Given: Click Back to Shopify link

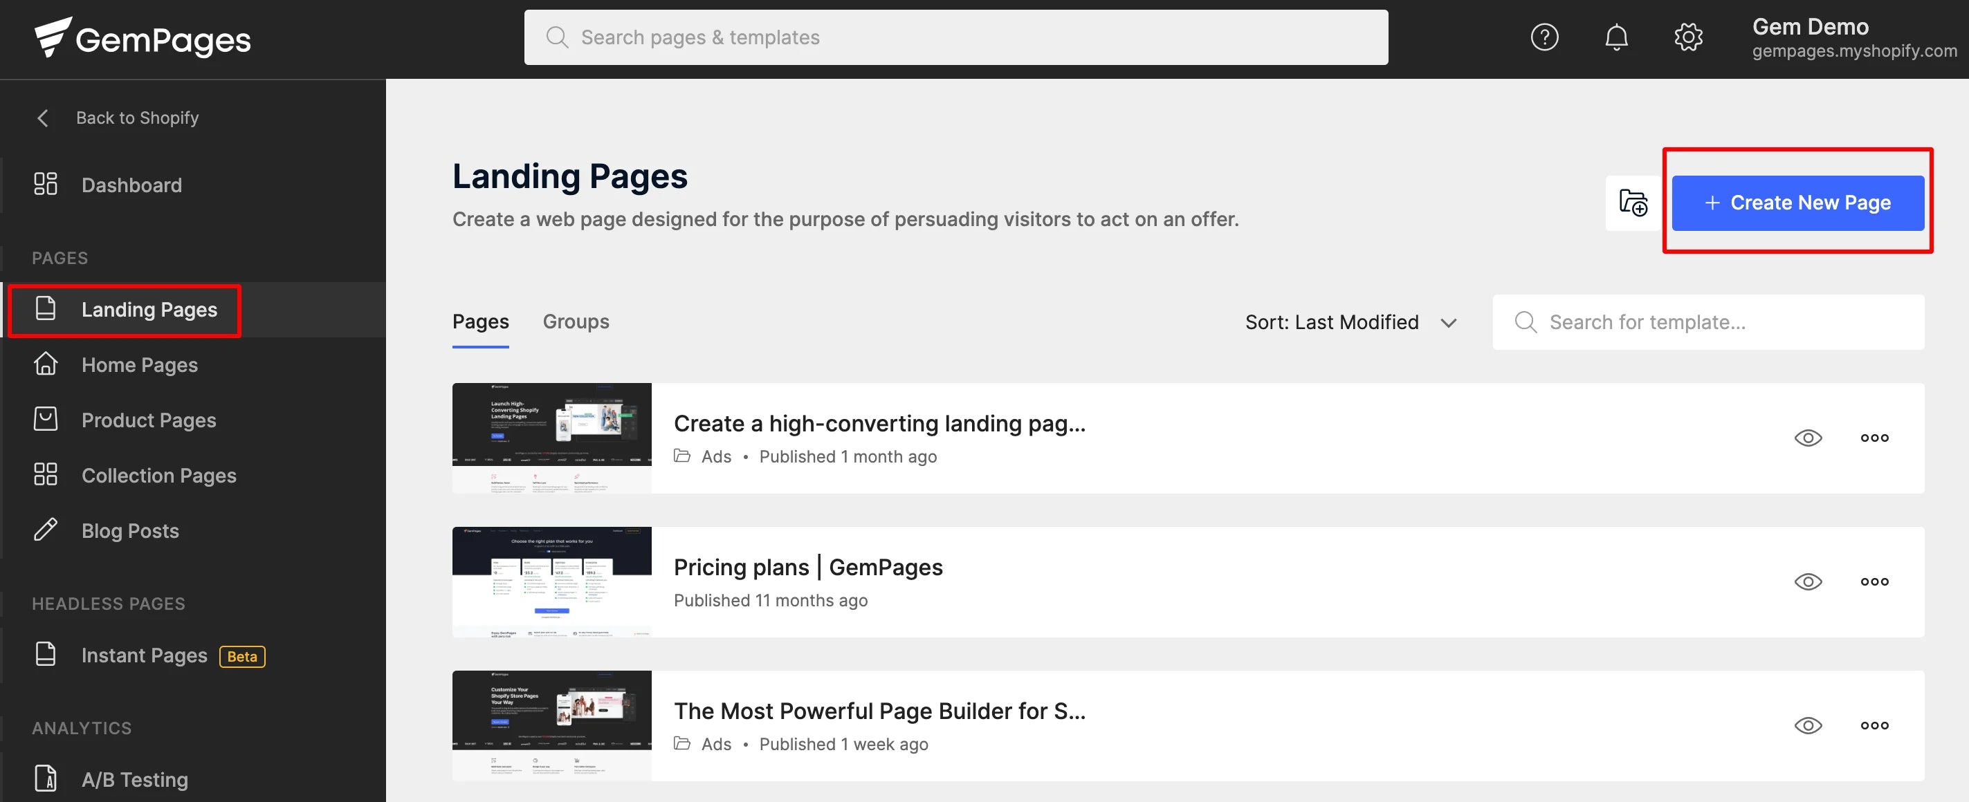Looking at the screenshot, I should point(137,118).
